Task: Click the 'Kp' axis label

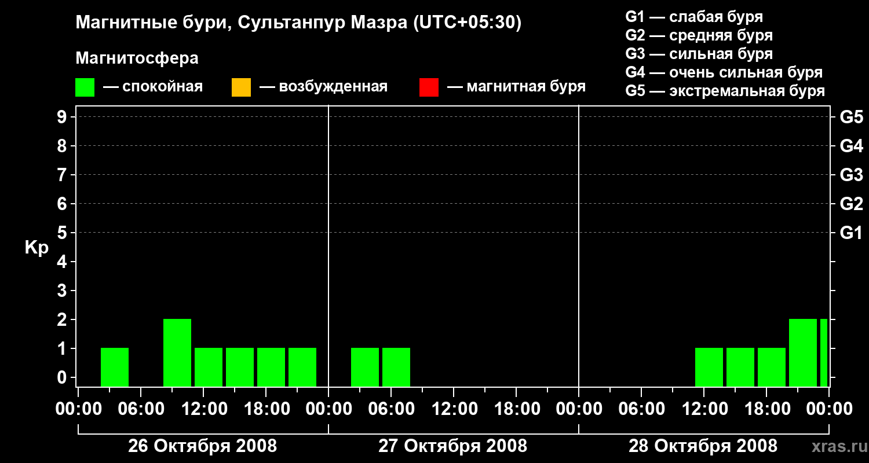Action: pyautogui.click(x=36, y=248)
